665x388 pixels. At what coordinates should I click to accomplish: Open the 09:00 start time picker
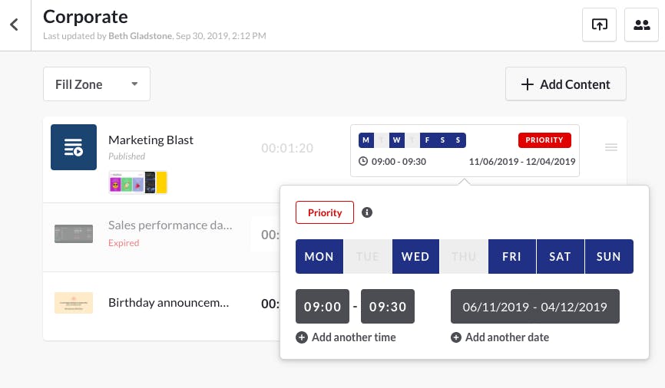(323, 306)
